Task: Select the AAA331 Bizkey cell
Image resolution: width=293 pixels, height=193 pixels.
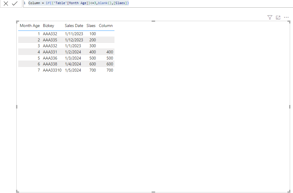Action: coord(50,52)
